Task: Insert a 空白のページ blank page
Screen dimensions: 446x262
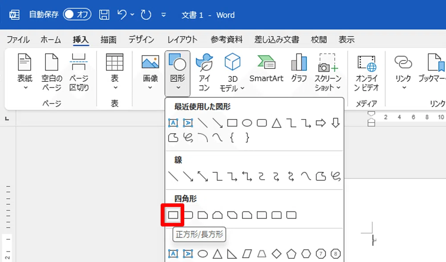Action: click(x=52, y=72)
